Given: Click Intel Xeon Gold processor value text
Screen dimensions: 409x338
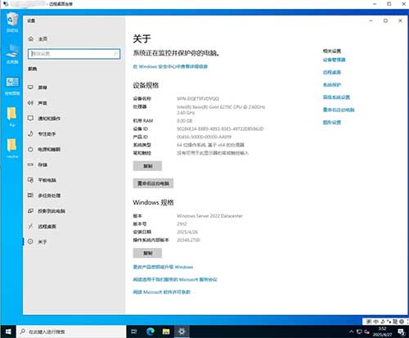Looking at the screenshot, I should (x=221, y=110).
